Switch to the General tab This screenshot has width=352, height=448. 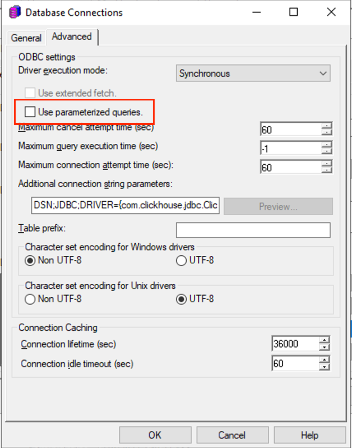pyautogui.click(x=26, y=38)
